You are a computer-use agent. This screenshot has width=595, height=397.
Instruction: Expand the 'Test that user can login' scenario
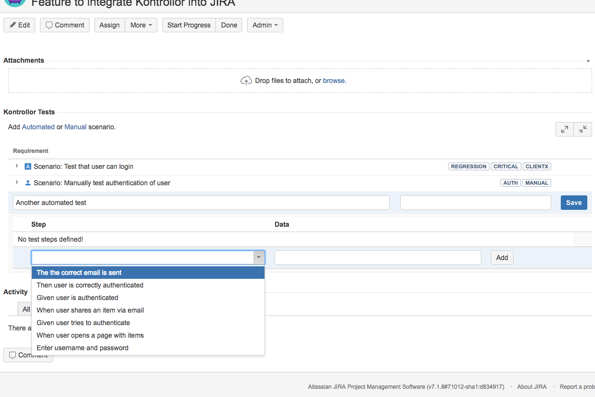click(x=17, y=166)
